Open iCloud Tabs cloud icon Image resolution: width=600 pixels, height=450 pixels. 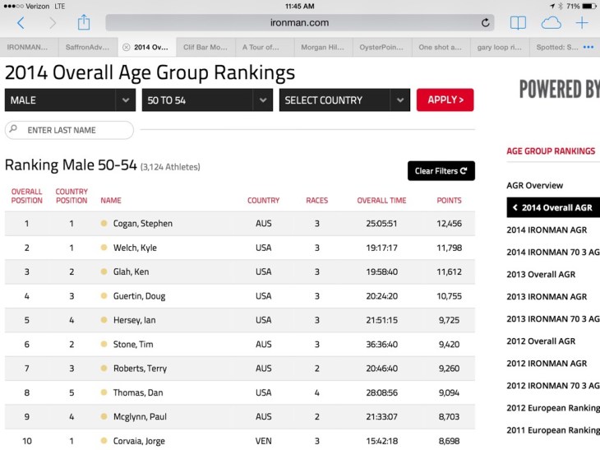551,23
